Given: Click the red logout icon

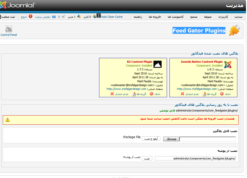Looking at the screenshot, I should [30, 16].
